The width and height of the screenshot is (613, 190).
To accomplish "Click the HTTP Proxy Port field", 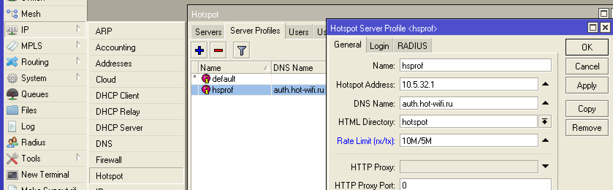I will coord(475,185).
